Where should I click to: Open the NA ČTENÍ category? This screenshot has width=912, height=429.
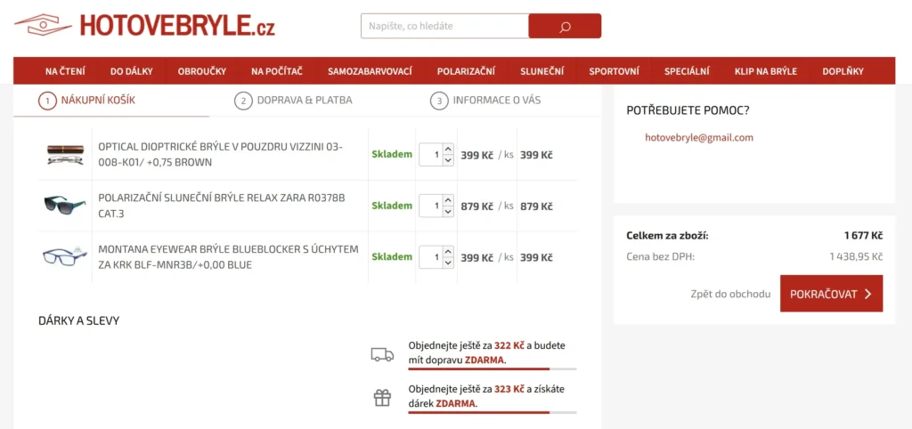pos(65,71)
